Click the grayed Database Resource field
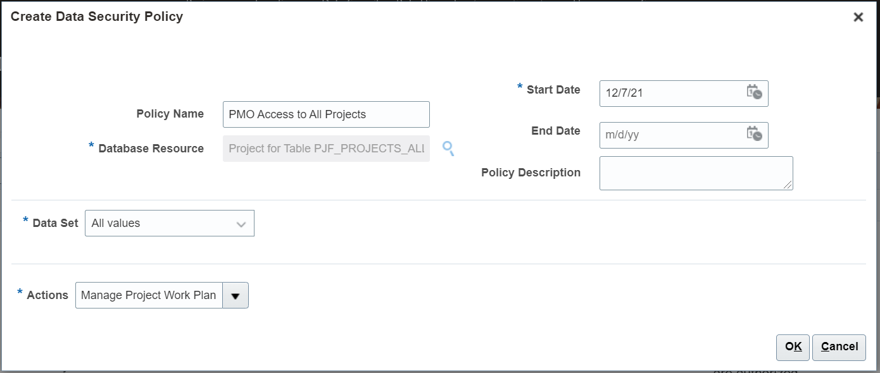The height and width of the screenshot is (373, 880). point(326,149)
